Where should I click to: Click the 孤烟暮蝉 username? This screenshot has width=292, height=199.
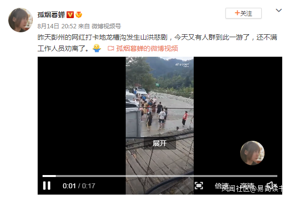[51, 15]
